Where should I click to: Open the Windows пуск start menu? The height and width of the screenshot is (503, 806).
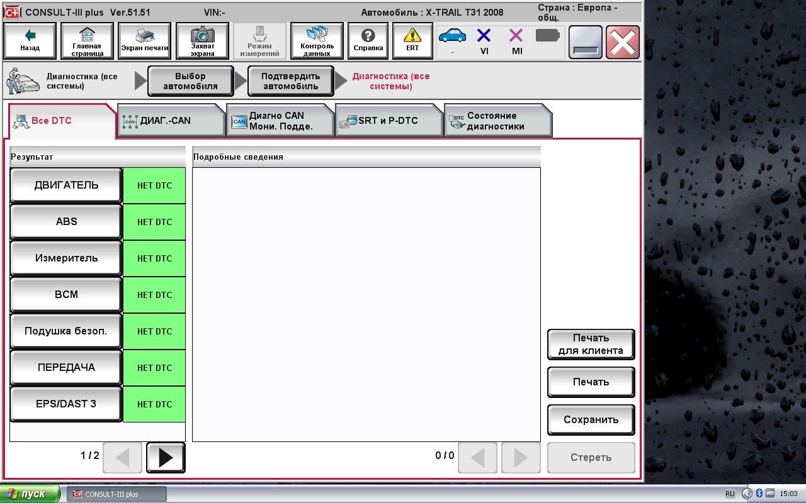click(30, 494)
